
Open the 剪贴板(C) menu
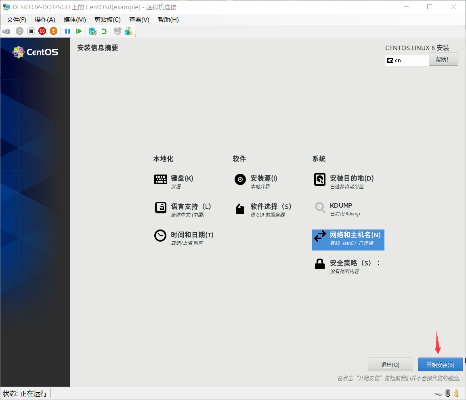tap(107, 20)
